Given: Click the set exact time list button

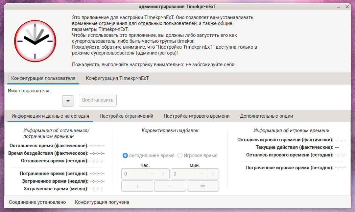Looking at the screenshot, I should [203, 186].
